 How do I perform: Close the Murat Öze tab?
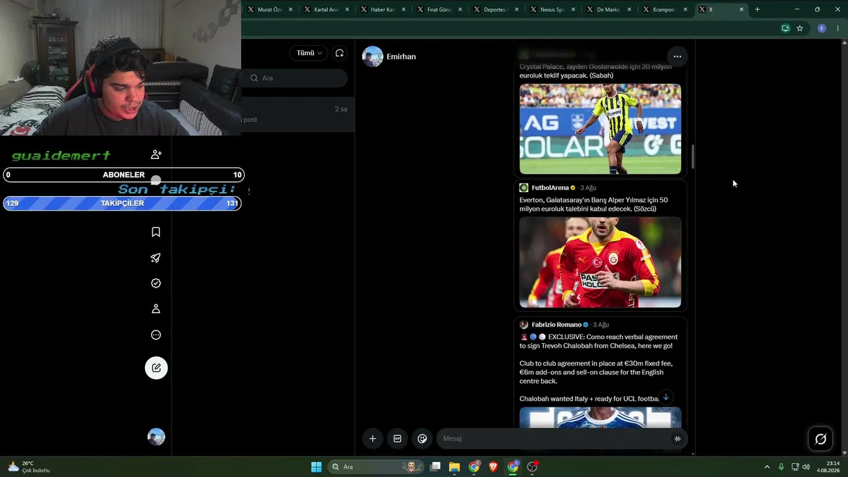pos(290,10)
